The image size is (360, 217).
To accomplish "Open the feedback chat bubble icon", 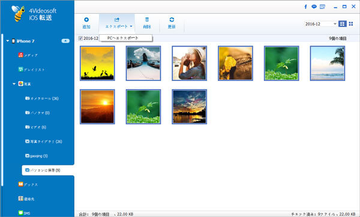I will point(314,7).
